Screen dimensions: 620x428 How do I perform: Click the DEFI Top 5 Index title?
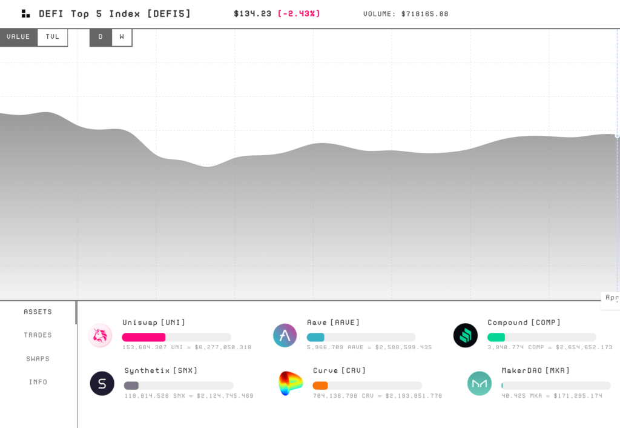tap(114, 14)
